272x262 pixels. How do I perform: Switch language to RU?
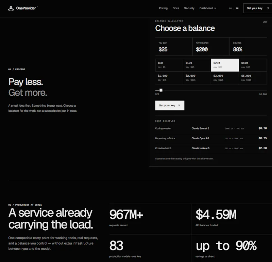coord(231,8)
